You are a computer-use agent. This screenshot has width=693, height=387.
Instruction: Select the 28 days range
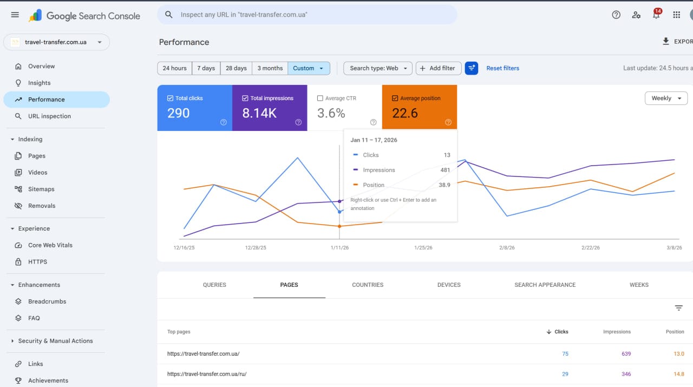point(236,68)
